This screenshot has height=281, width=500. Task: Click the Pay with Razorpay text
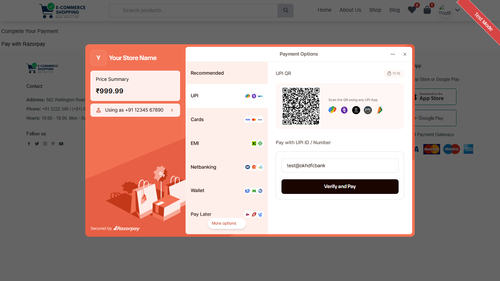pyautogui.click(x=23, y=44)
